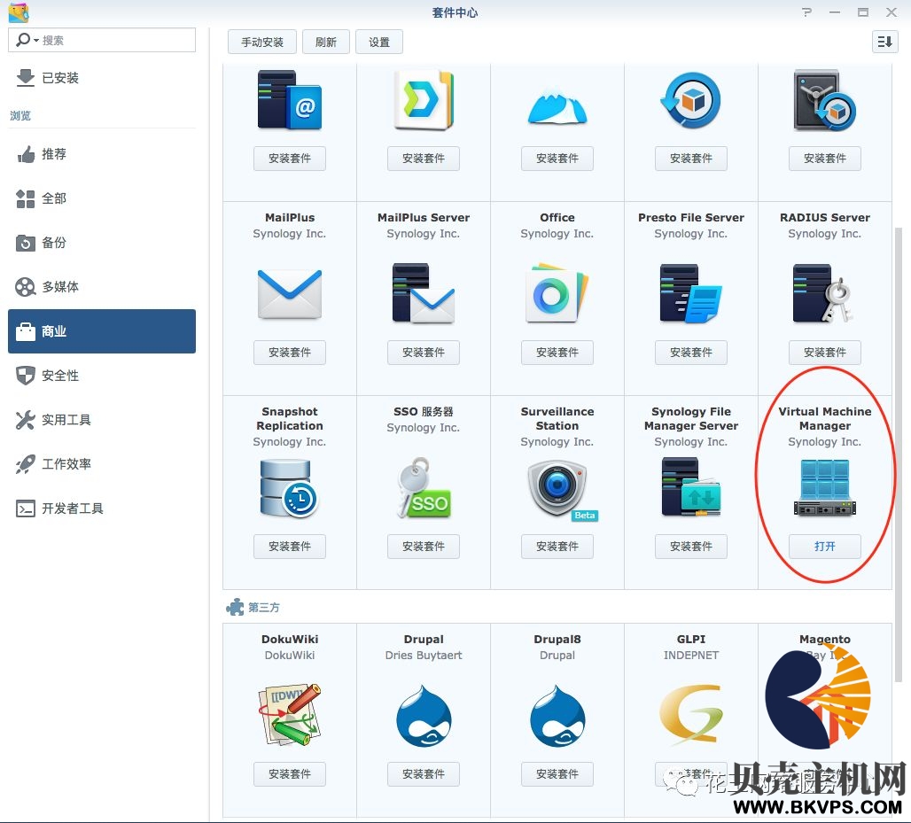911x823 pixels.
Task: Click the Virtual Machine Manager title text
Action: [824, 418]
